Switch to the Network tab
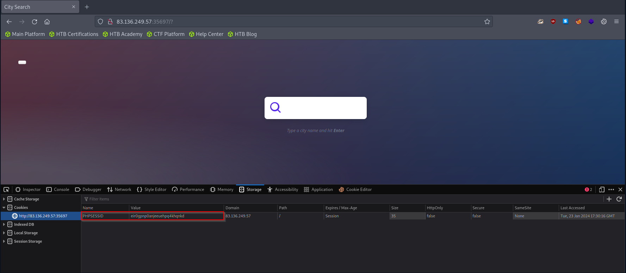The width and height of the screenshot is (626, 273). (x=119, y=190)
